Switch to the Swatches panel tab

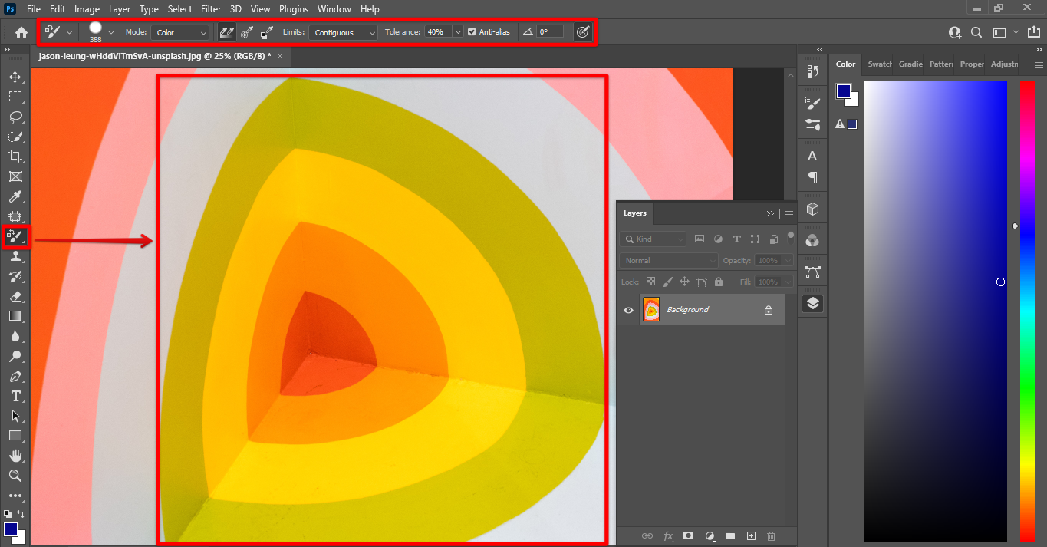pos(879,64)
